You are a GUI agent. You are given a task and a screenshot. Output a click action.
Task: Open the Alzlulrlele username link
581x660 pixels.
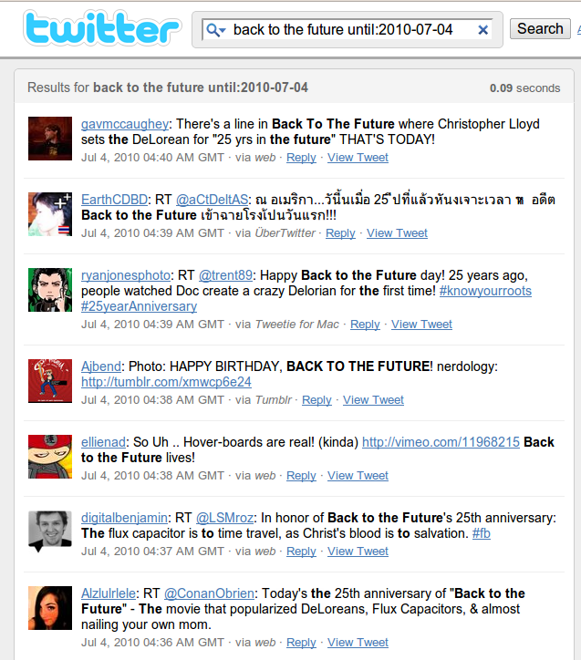click(x=109, y=593)
